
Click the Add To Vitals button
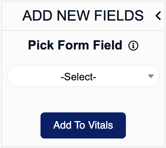[x=83, y=125]
